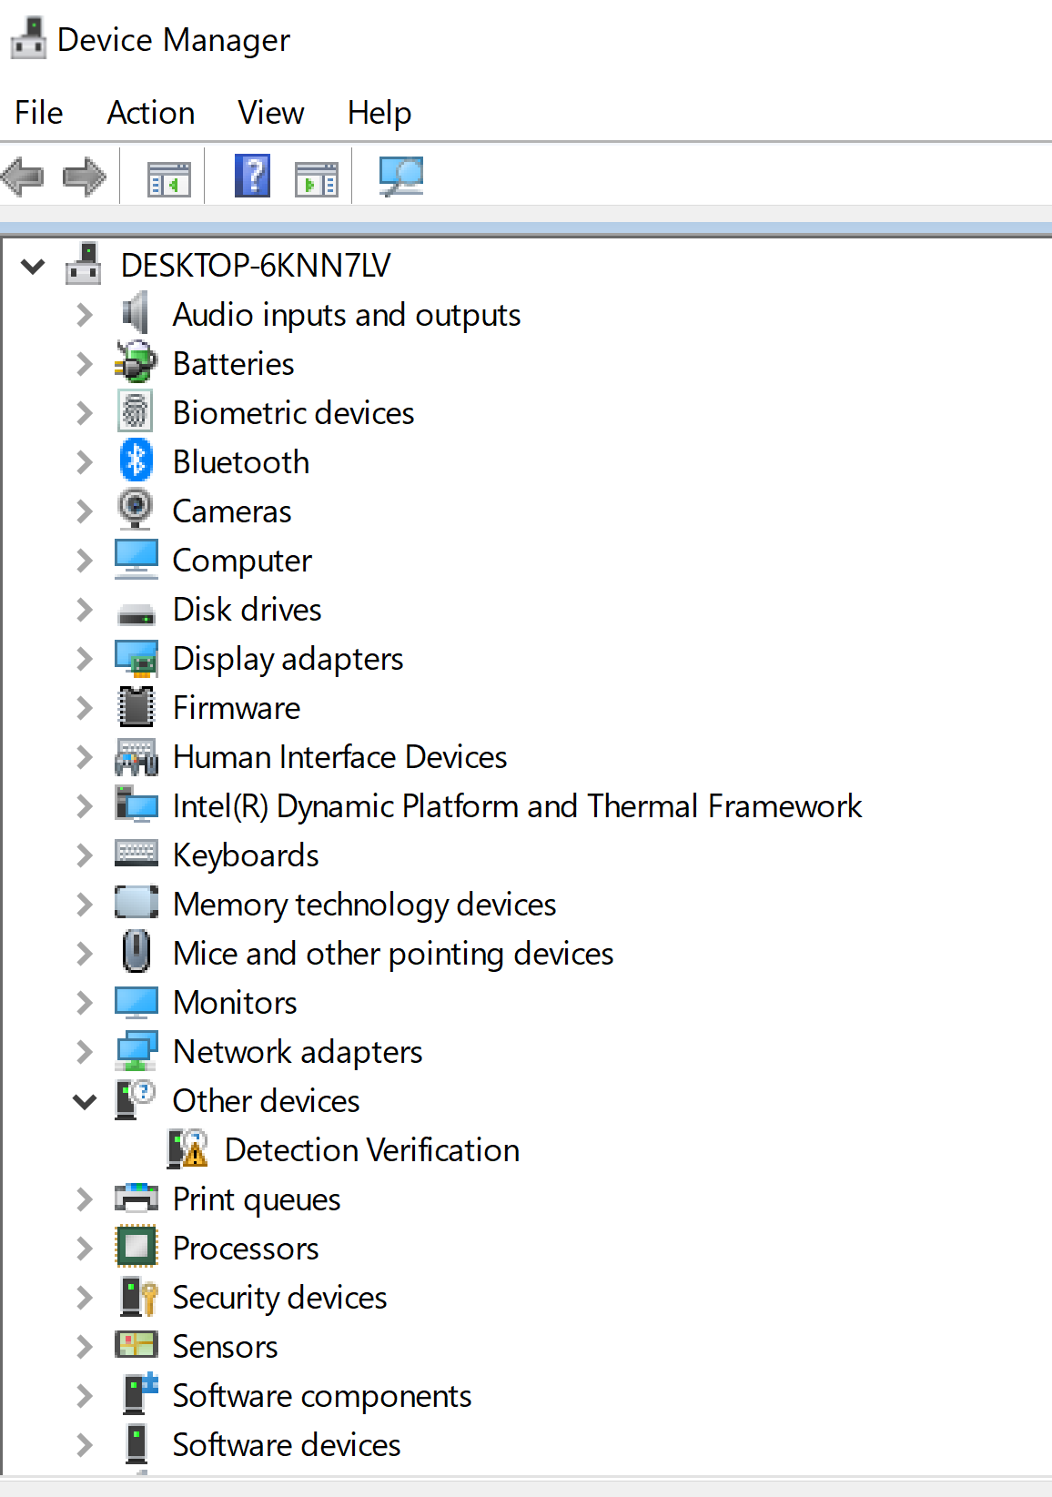Open the View menu

(270, 113)
